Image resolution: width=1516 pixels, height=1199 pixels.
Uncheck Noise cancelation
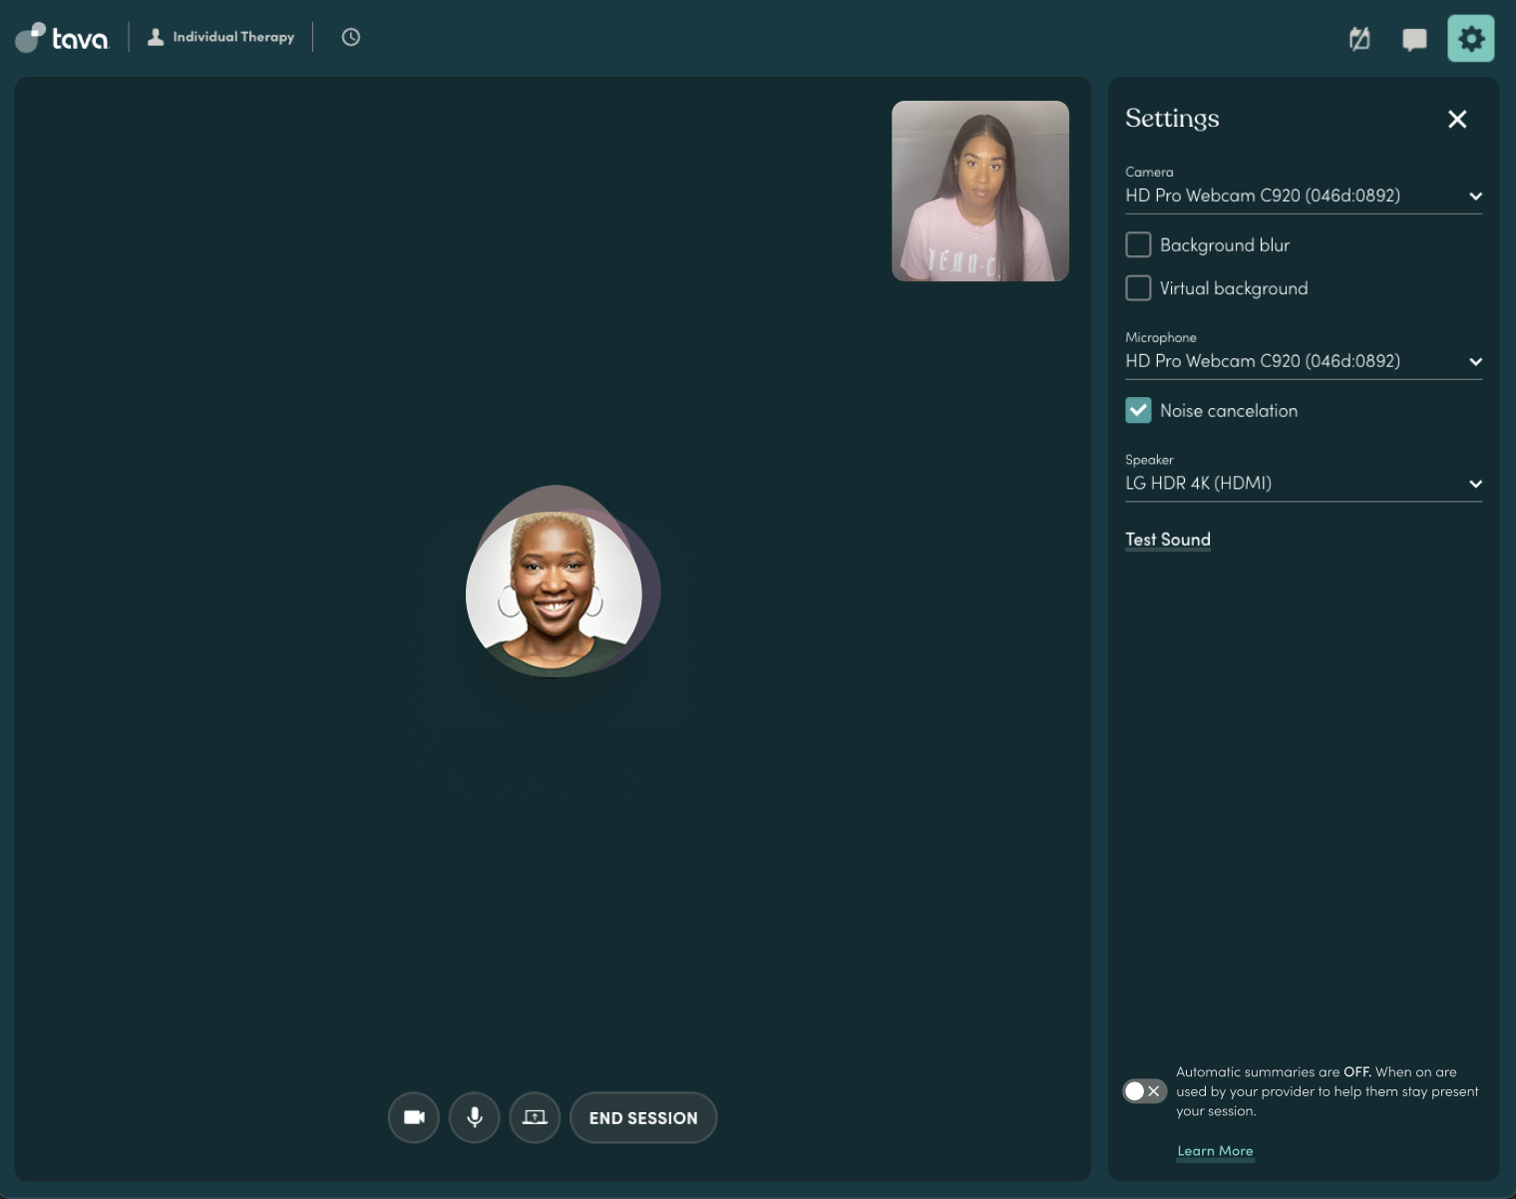tap(1138, 410)
